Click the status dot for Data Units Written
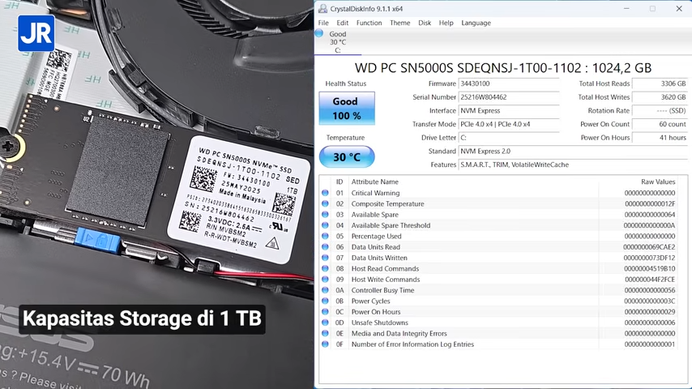 tap(325, 258)
